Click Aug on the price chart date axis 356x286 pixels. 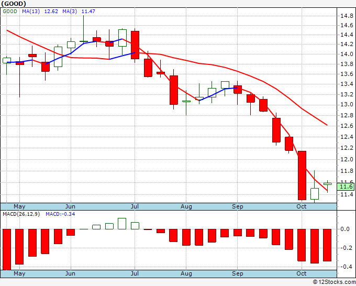(x=186, y=206)
